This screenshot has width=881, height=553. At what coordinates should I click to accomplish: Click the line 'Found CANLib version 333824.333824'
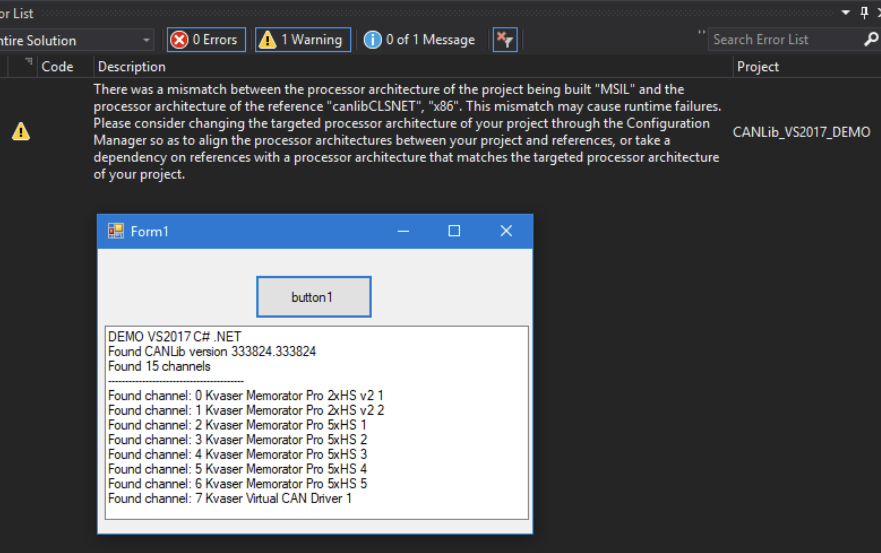coord(212,352)
